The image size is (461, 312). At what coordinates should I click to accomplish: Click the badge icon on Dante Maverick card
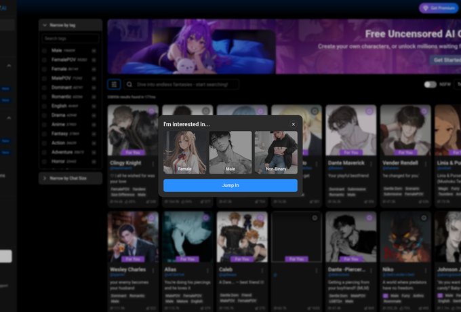369,111
